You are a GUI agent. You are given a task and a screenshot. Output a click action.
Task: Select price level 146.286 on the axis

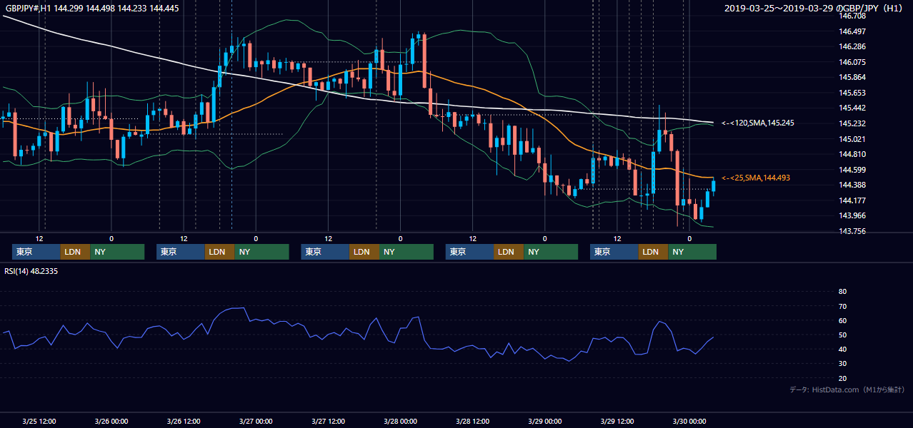point(852,46)
